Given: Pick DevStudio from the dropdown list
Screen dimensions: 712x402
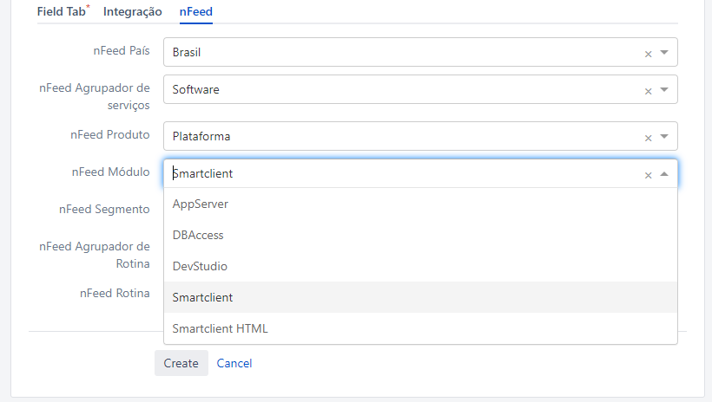Looking at the screenshot, I should [x=200, y=266].
